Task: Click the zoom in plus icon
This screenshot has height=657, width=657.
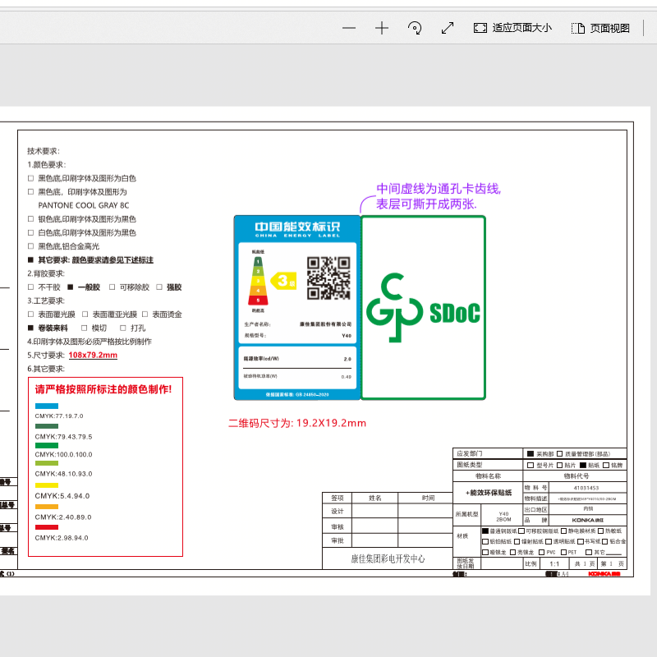Action: click(382, 28)
